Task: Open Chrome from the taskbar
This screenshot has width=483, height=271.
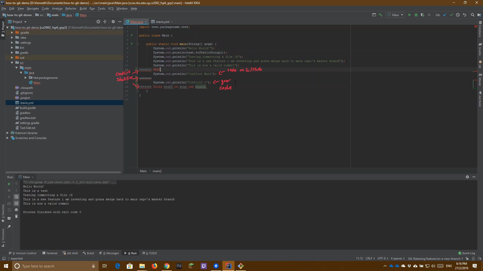Action: click(167, 266)
